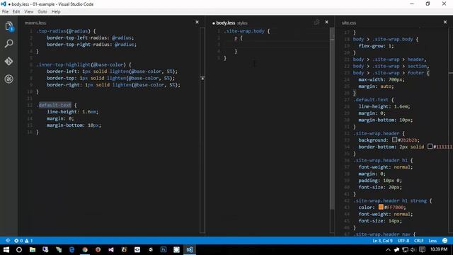Click 'flex-grow: 1;' in site.css

376,45
